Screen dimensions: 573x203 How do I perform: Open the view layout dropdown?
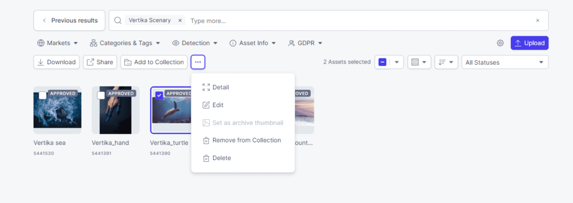click(x=419, y=62)
